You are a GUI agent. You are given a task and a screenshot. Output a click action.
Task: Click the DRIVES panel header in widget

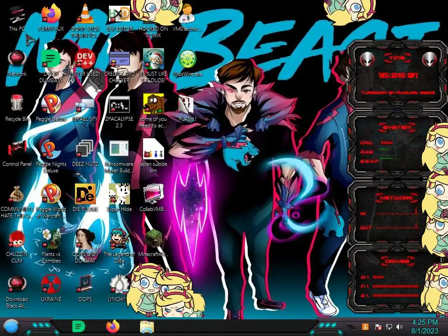pos(397,261)
